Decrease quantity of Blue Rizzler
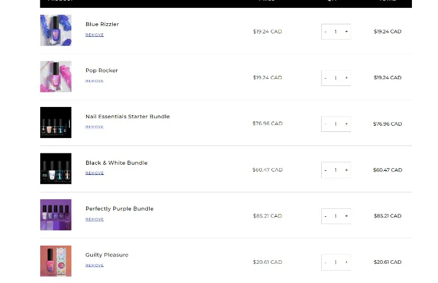The width and height of the screenshot is (438, 283). click(x=325, y=32)
